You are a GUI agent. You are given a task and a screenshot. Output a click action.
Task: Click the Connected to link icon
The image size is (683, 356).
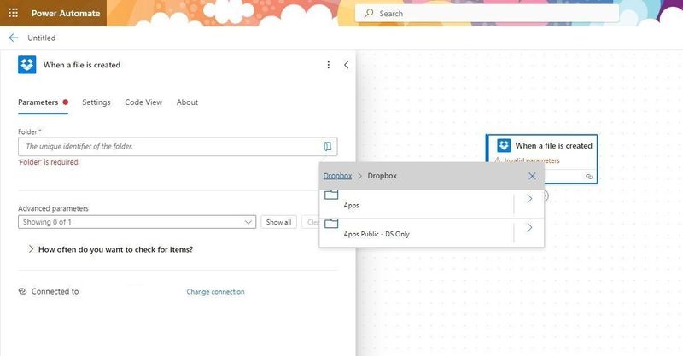[x=23, y=291]
